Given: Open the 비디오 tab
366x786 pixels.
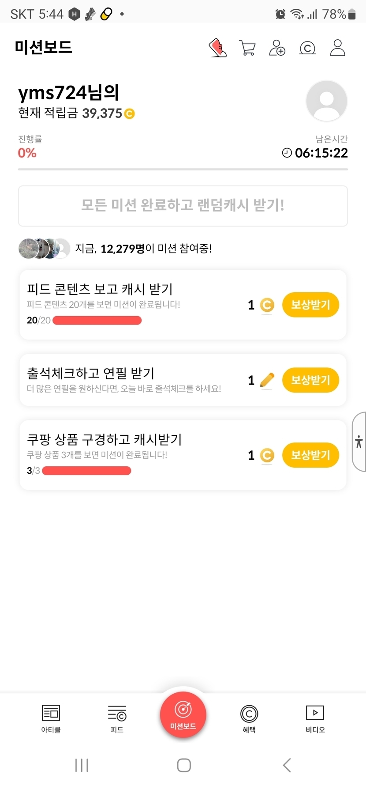Looking at the screenshot, I should (x=315, y=718).
